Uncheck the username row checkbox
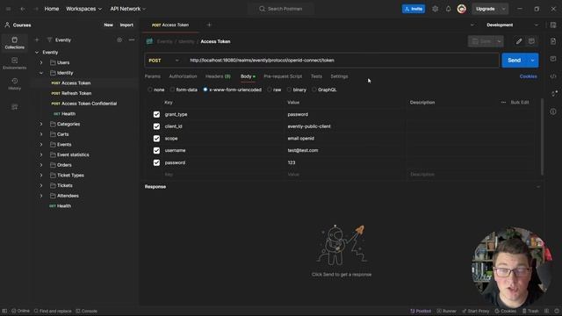 [x=156, y=150]
